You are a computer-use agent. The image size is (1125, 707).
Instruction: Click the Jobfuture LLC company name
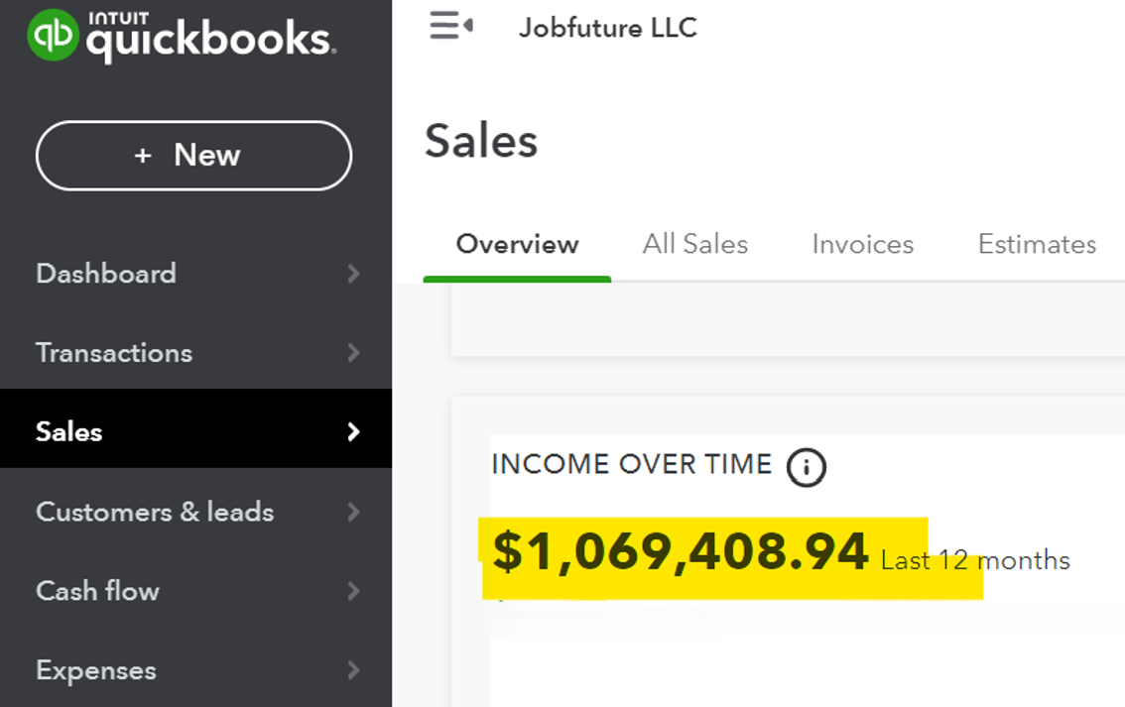tap(607, 28)
